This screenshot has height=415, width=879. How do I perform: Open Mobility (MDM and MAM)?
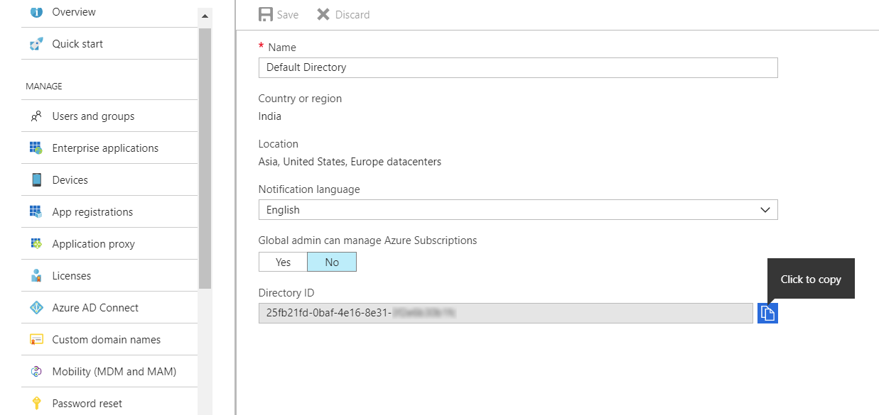coord(109,372)
